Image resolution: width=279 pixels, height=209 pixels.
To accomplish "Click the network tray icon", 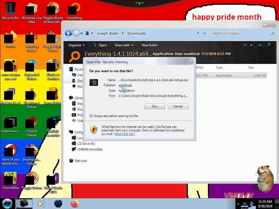I will tap(245, 204).
